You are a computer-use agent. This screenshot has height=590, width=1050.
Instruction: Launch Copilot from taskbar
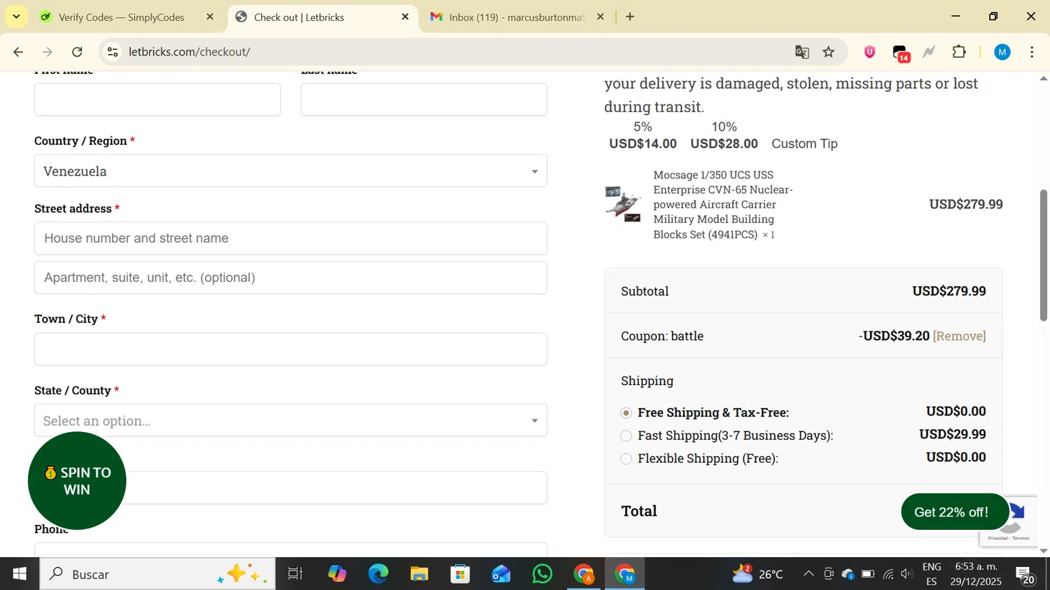337,574
